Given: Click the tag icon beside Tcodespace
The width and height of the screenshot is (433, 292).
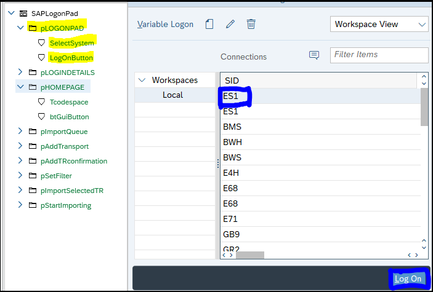Looking at the screenshot, I should point(41,102).
